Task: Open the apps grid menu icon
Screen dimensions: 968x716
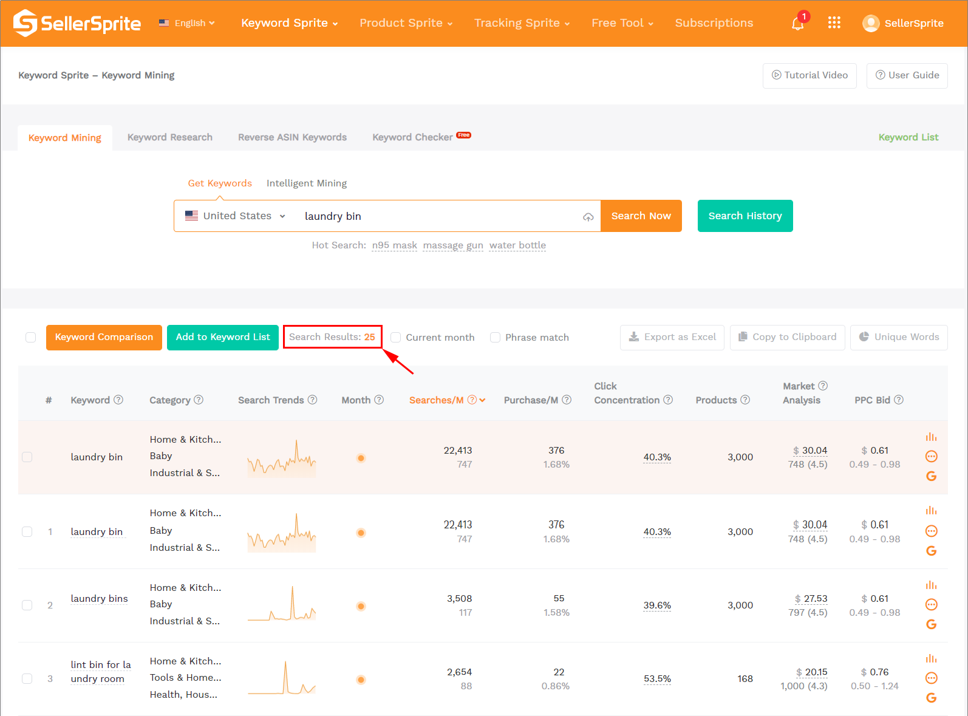Action: tap(834, 23)
